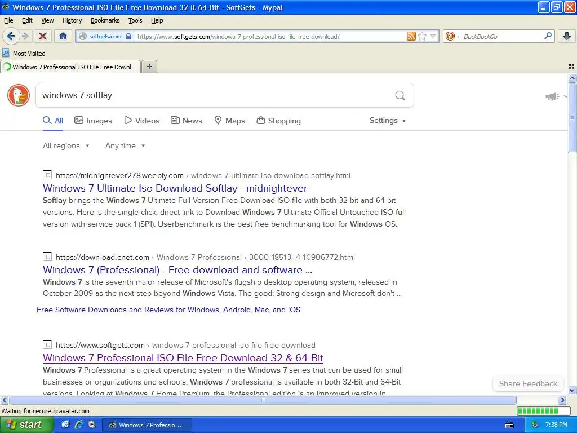Click the Windows start button
Image resolution: width=577 pixels, height=433 pixels.
coord(26,425)
